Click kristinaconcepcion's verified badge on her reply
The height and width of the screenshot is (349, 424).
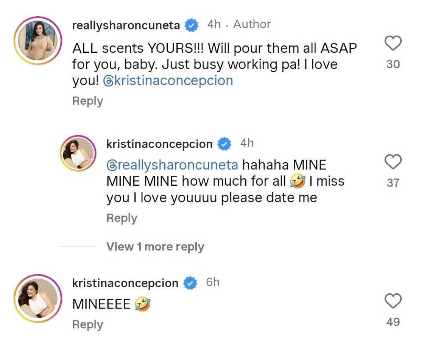click(224, 144)
